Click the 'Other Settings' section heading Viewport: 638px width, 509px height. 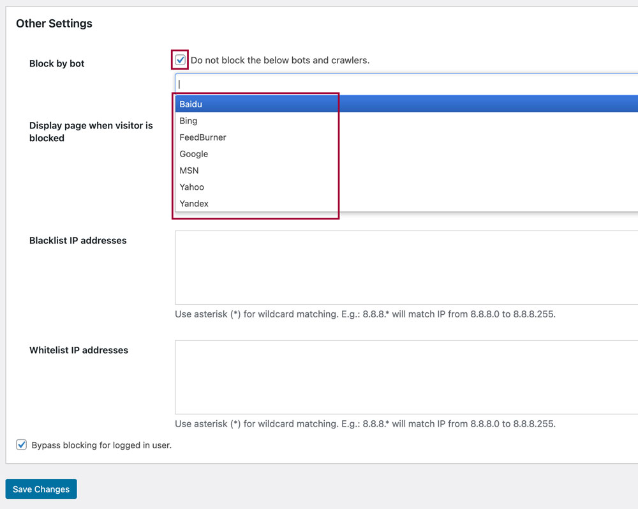point(54,24)
